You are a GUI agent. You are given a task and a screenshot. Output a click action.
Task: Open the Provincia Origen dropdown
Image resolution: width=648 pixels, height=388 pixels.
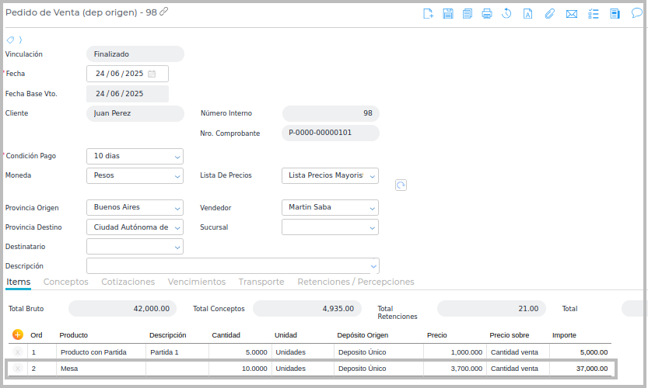pos(177,208)
